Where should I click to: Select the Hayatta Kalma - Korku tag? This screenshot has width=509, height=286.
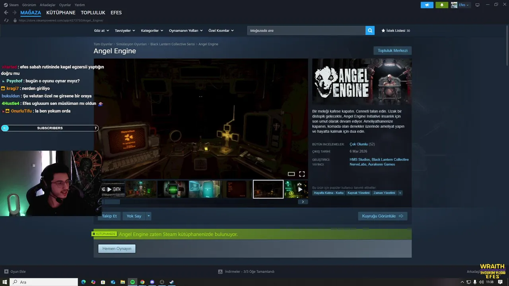click(x=328, y=193)
